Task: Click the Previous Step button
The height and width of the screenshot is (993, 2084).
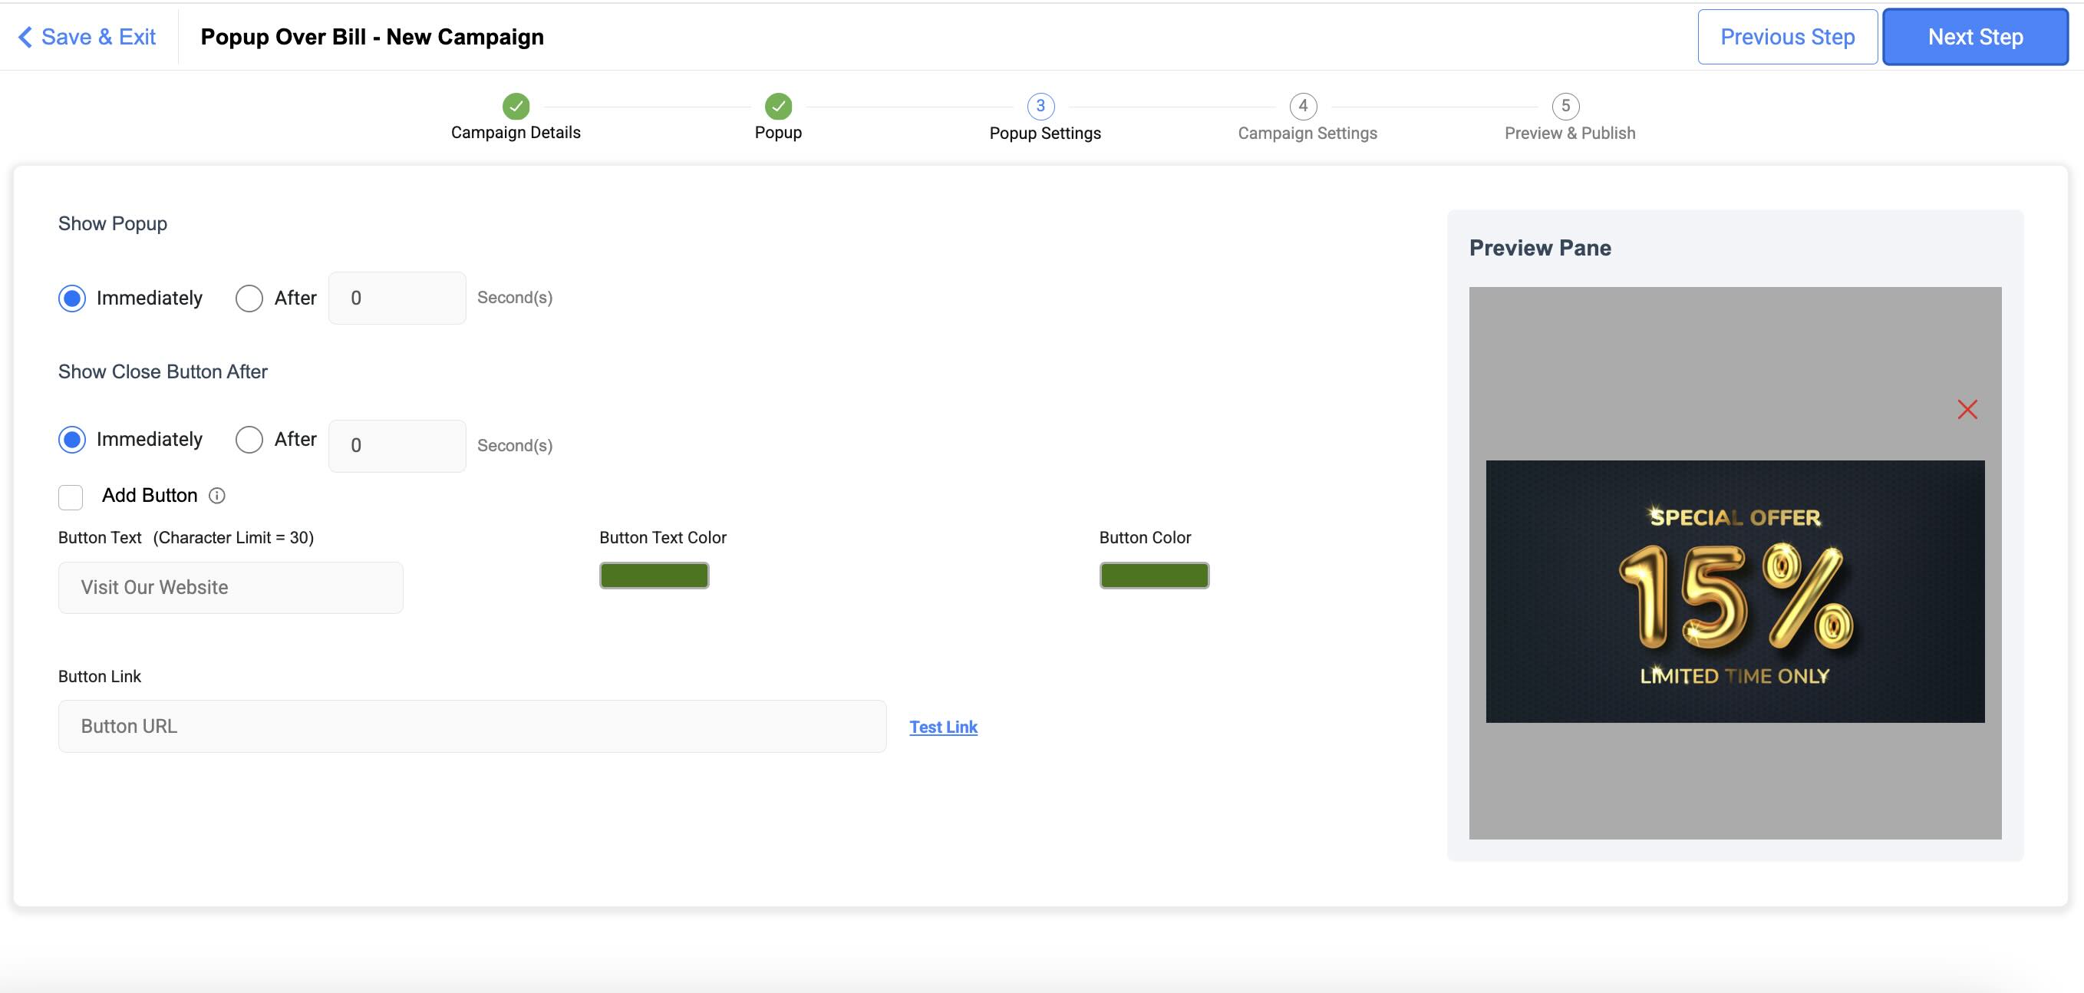Action: (x=1788, y=36)
